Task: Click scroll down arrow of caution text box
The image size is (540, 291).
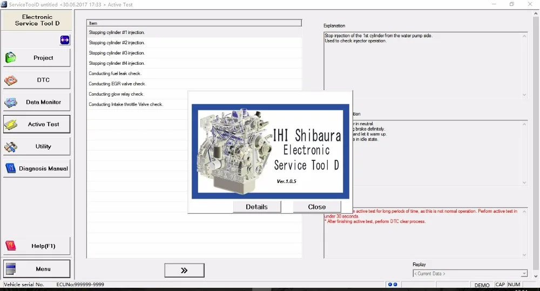Action: (x=524, y=255)
